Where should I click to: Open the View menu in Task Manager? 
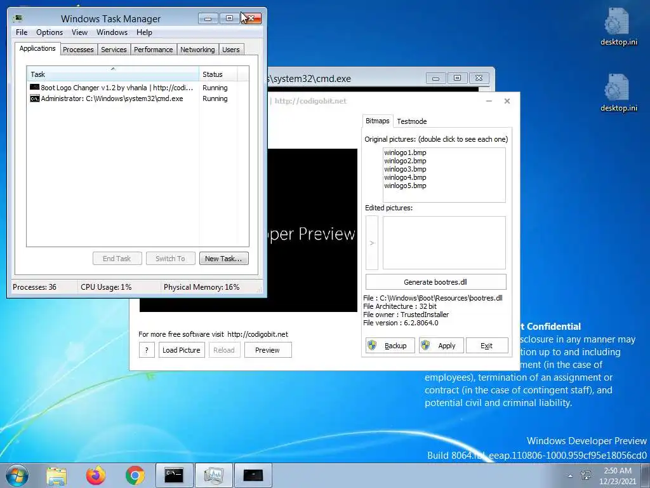pos(79,32)
